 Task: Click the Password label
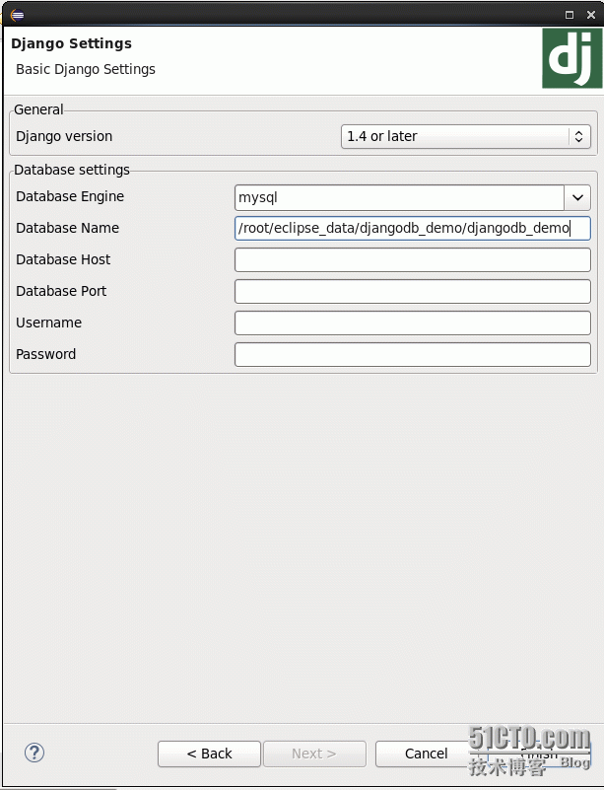[45, 354]
